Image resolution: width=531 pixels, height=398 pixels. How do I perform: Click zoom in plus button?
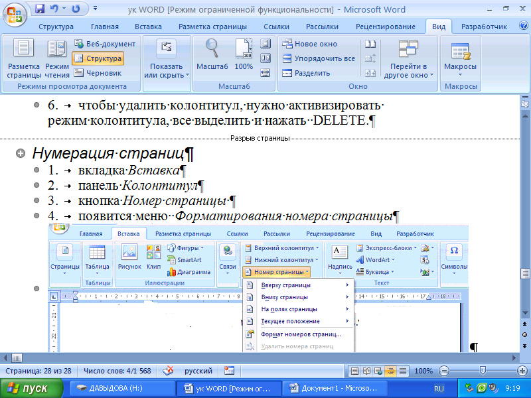(522, 371)
